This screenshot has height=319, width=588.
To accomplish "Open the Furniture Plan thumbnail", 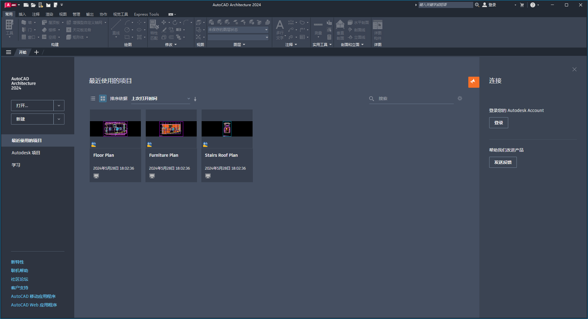I will (171, 129).
